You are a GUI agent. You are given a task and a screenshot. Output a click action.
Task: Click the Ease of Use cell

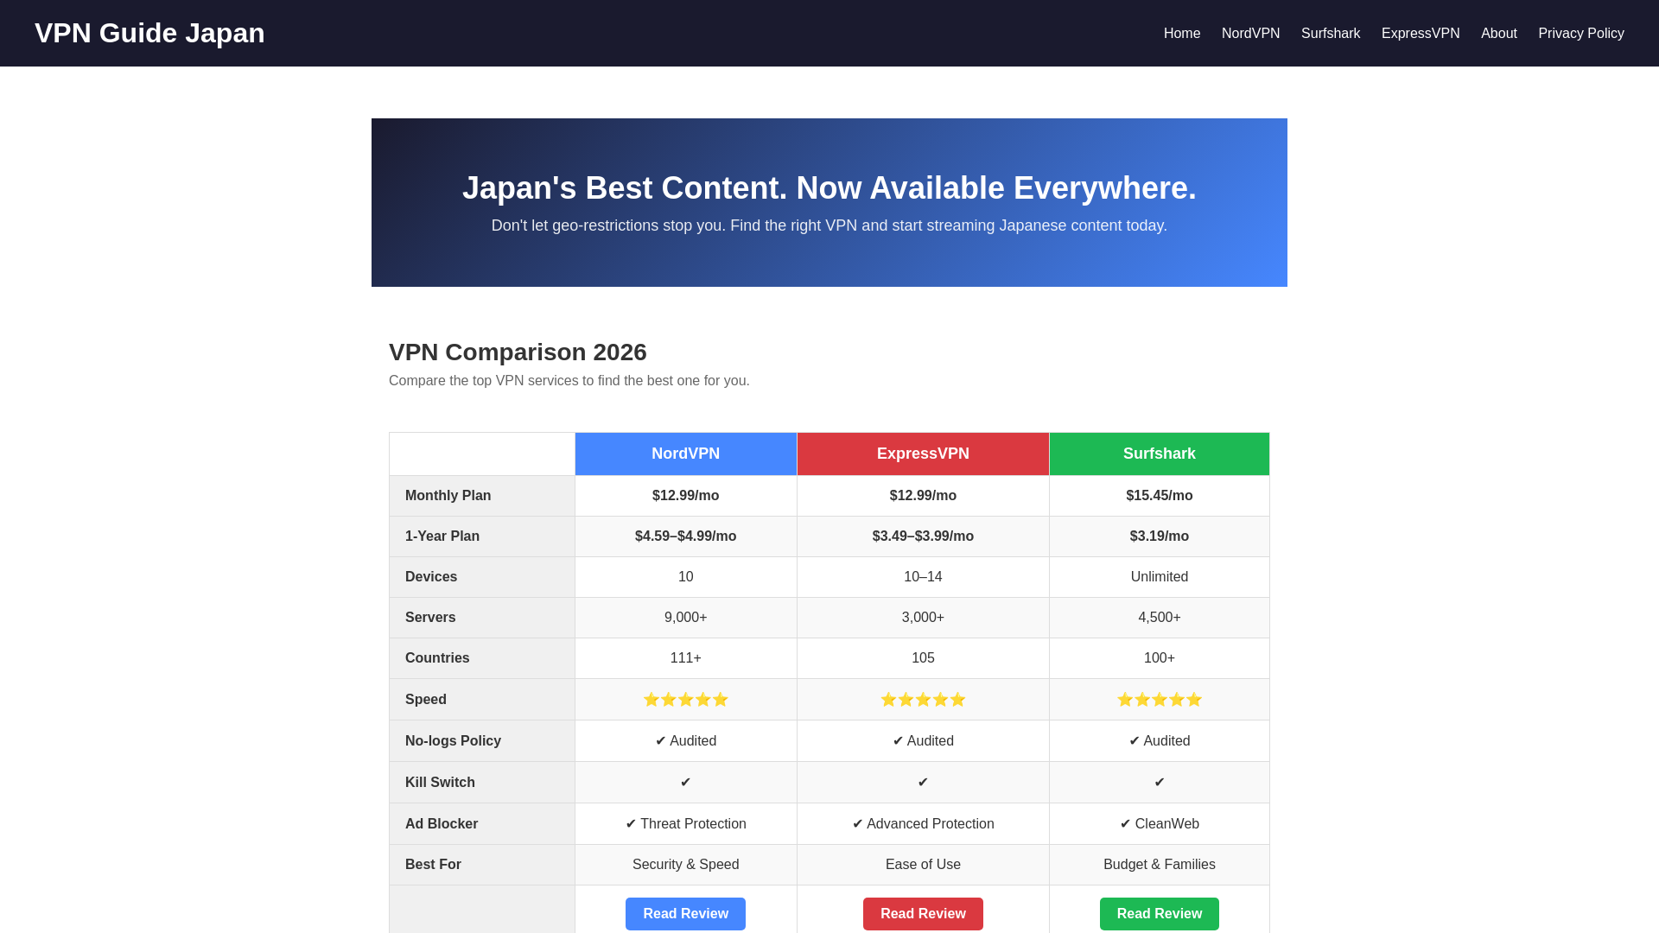coord(923,865)
